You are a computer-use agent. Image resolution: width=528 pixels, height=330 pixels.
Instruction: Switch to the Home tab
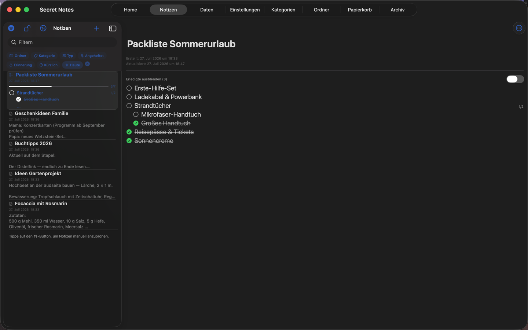tap(131, 10)
